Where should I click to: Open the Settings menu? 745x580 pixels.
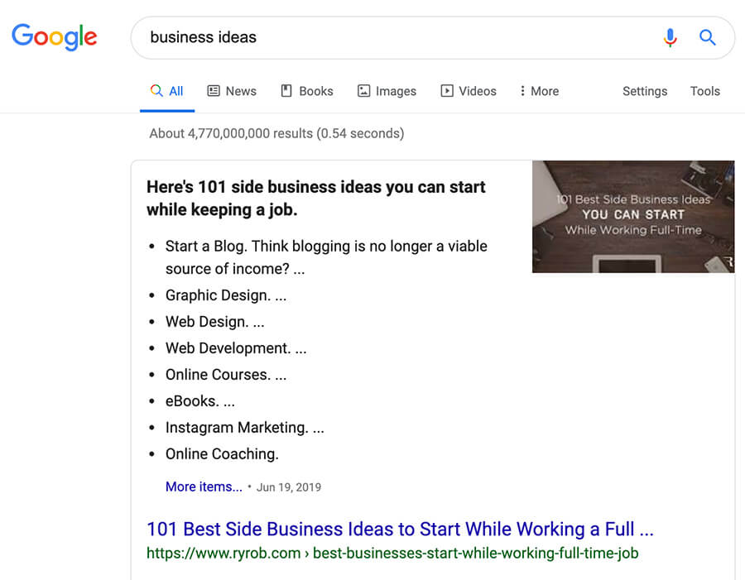coord(645,91)
